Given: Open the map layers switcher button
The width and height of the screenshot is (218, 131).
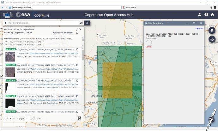Looking at the screenshot, I should 211,31.
